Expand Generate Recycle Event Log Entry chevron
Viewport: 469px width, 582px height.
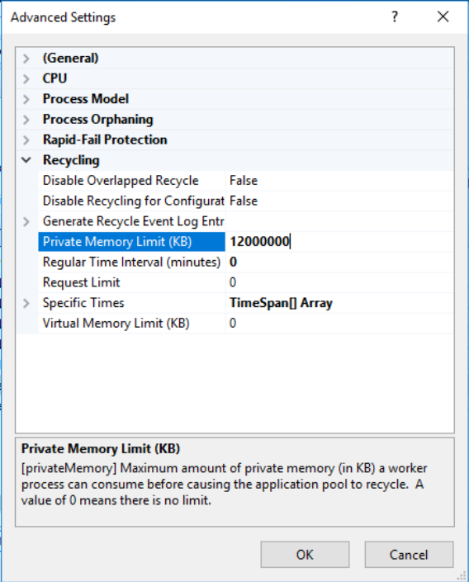point(26,221)
